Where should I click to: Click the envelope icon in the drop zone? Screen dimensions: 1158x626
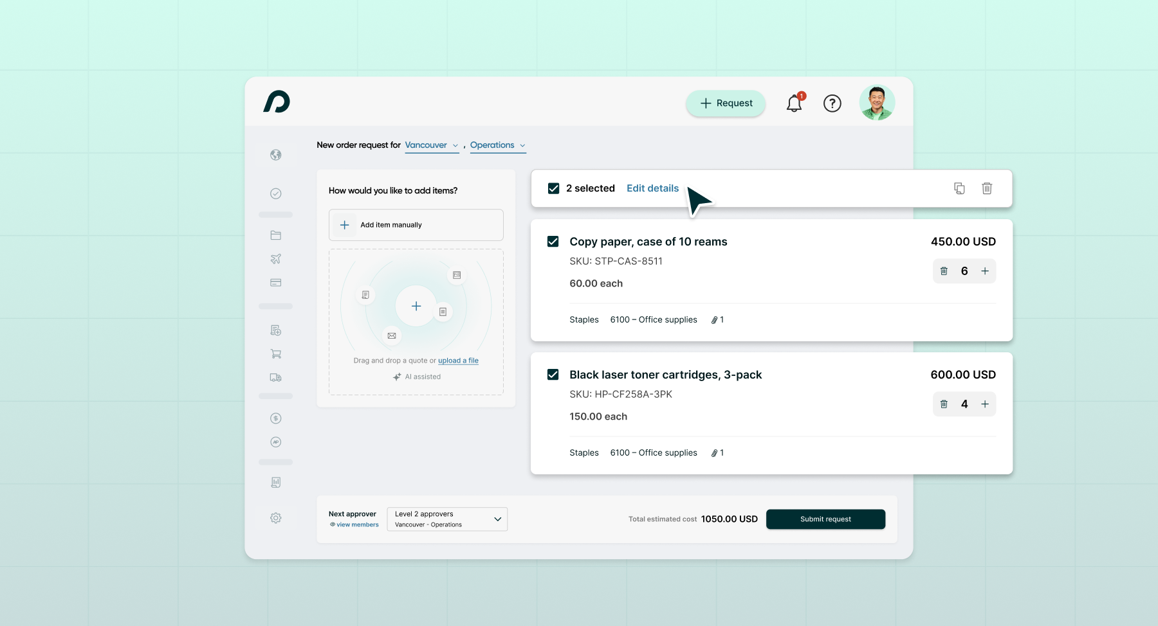click(392, 335)
